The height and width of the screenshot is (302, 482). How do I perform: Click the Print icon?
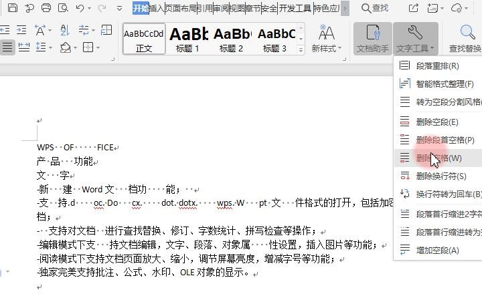(46, 7)
